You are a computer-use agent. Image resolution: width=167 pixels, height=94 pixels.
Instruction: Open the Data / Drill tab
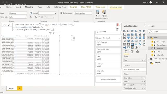point(86,7)
